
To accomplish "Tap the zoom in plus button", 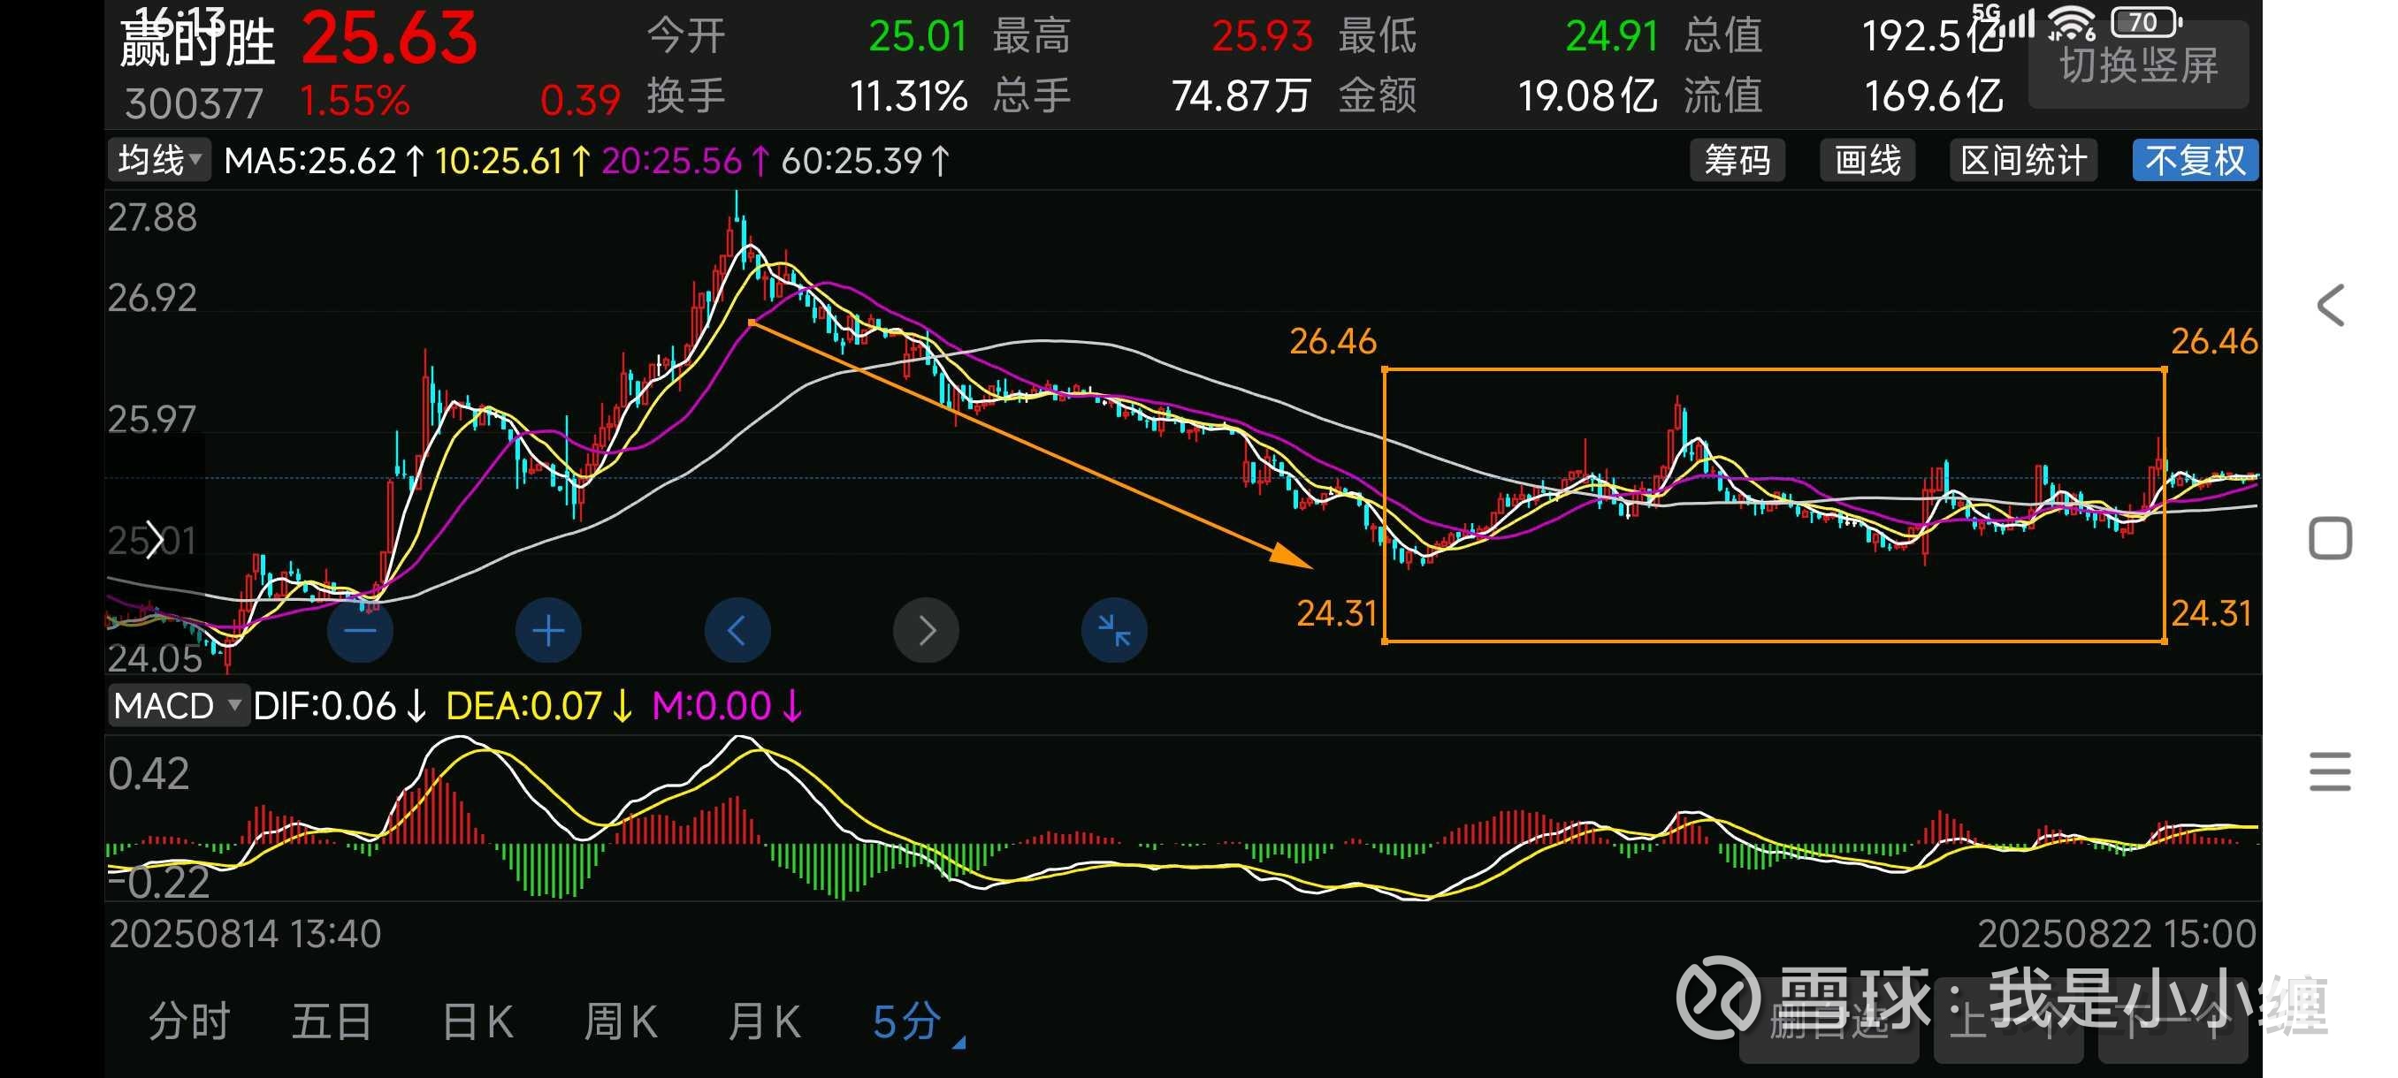I will (548, 631).
